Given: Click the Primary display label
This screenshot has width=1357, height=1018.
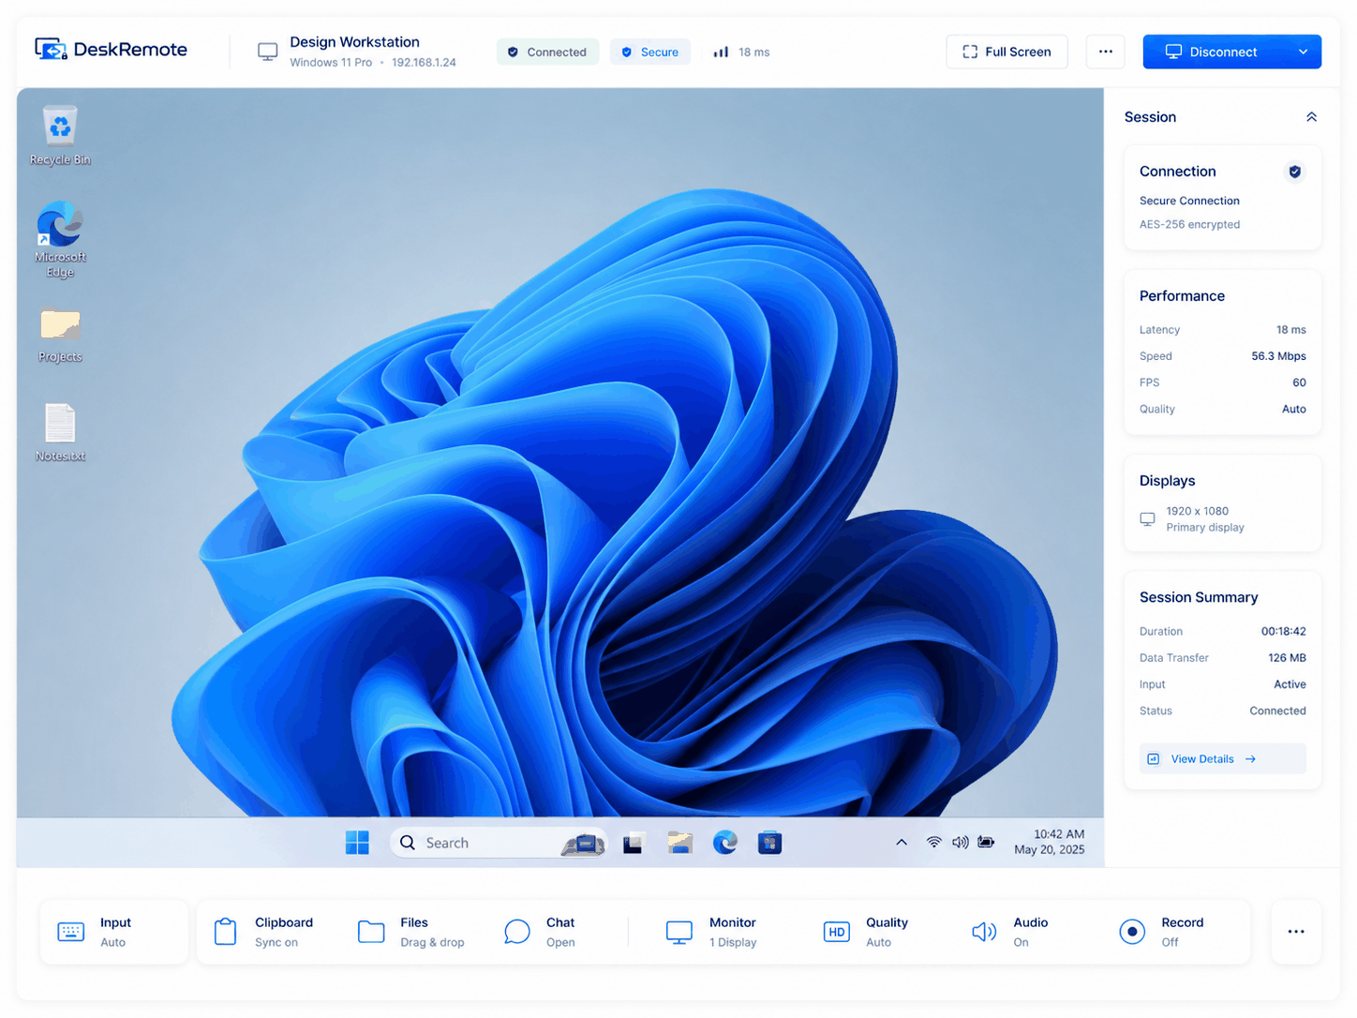Looking at the screenshot, I should point(1205,528).
